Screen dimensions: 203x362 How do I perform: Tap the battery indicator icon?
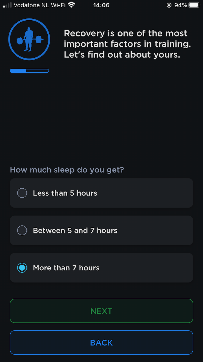tap(194, 5)
